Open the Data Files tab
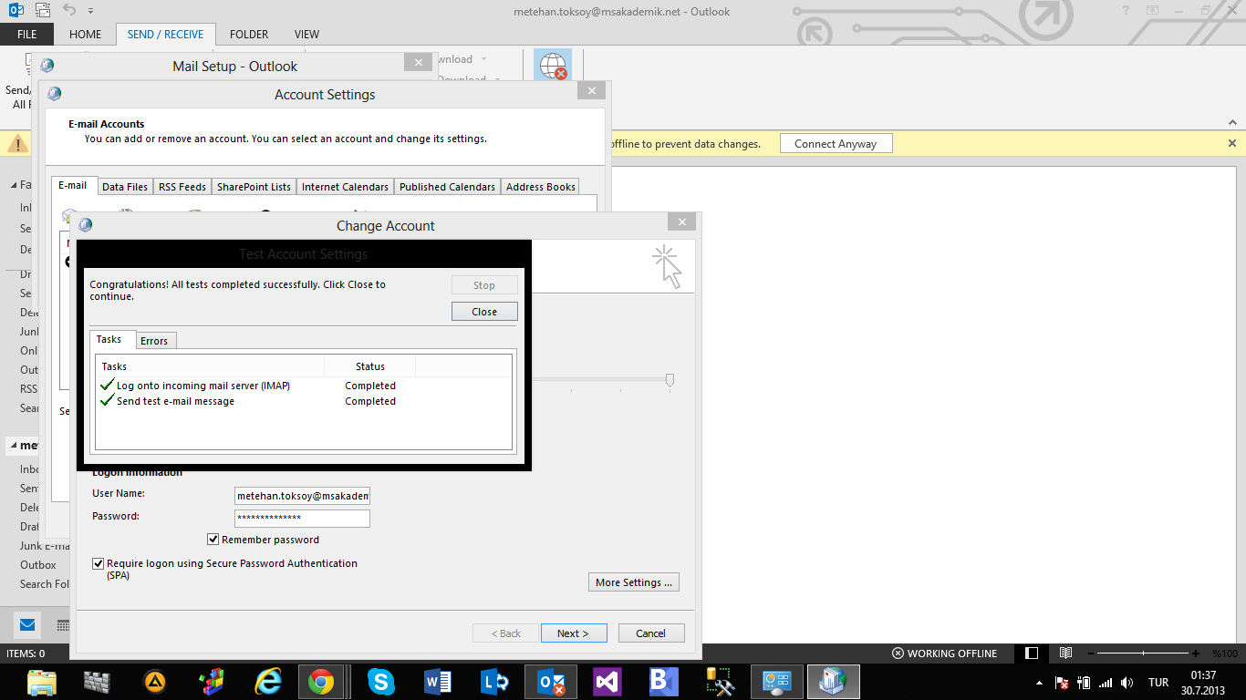Image resolution: width=1246 pixels, height=700 pixels. pyautogui.click(x=125, y=187)
